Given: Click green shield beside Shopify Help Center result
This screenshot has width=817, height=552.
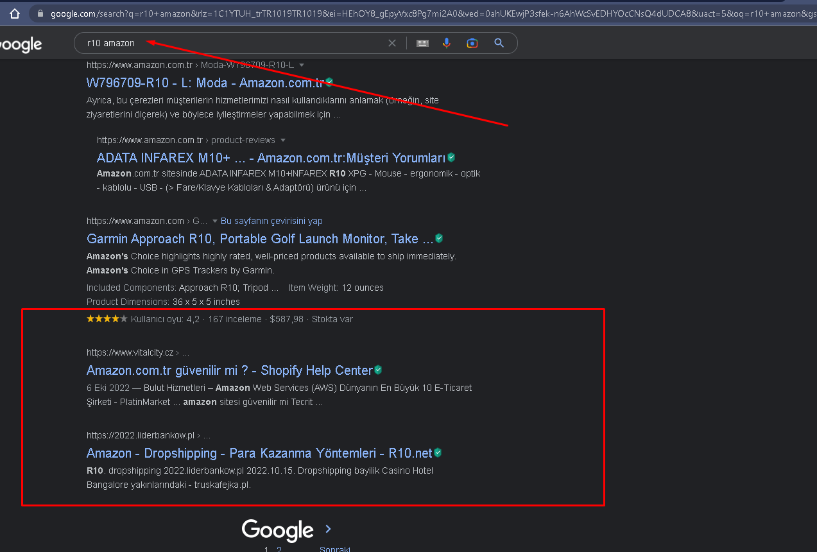Looking at the screenshot, I should [x=378, y=369].
